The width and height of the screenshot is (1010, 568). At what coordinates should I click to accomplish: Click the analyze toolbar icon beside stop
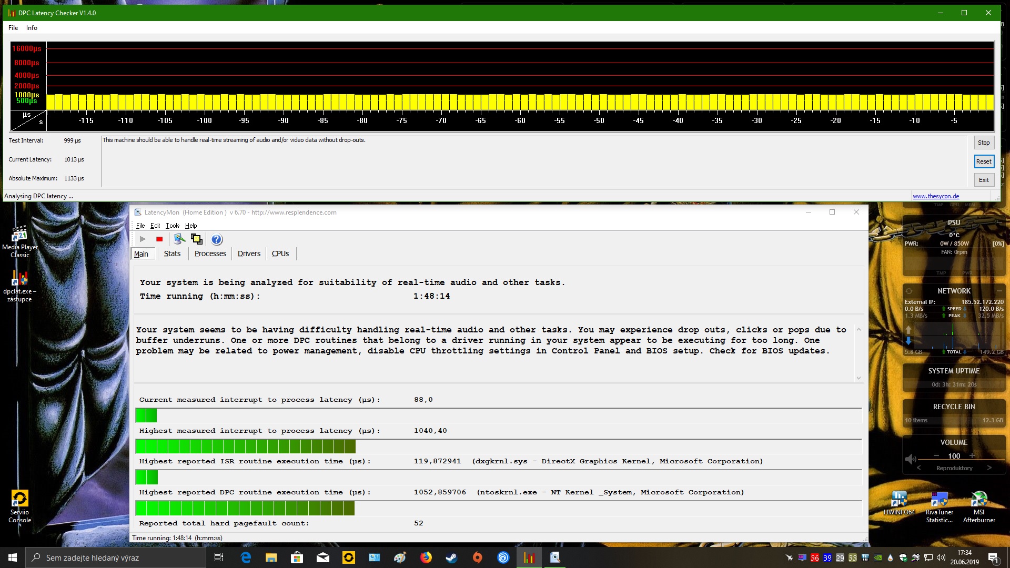coord(179,239)
